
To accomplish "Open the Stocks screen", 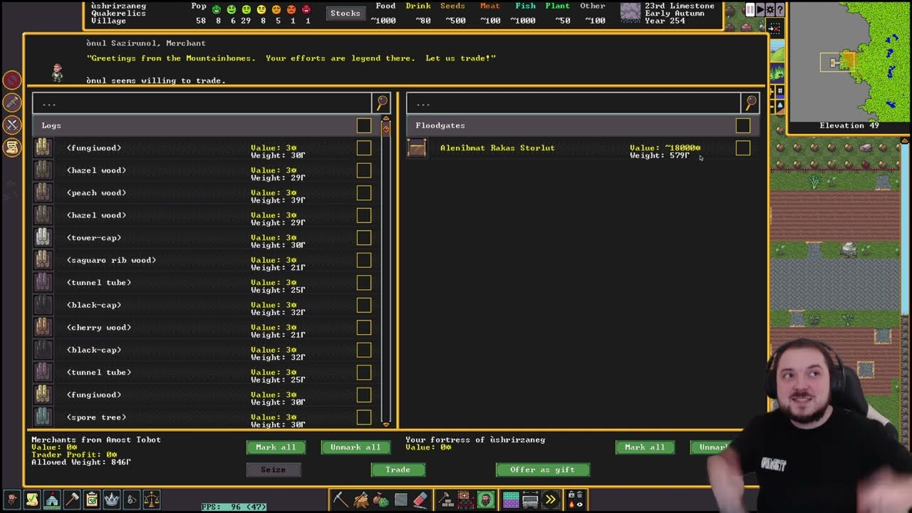I will 346,13.
